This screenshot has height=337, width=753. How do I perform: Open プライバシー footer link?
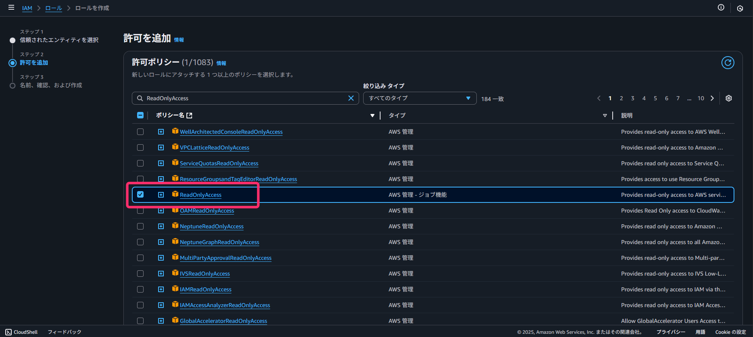coord(671,332)
